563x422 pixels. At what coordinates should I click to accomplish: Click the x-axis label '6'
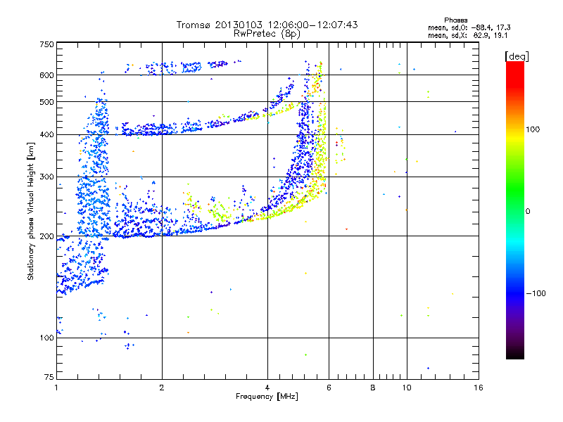(329, 388)
